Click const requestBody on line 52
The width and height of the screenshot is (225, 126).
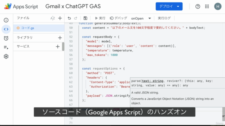click(97, 37)
